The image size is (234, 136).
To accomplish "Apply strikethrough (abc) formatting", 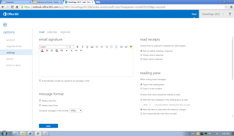I will tap(92, 47).
